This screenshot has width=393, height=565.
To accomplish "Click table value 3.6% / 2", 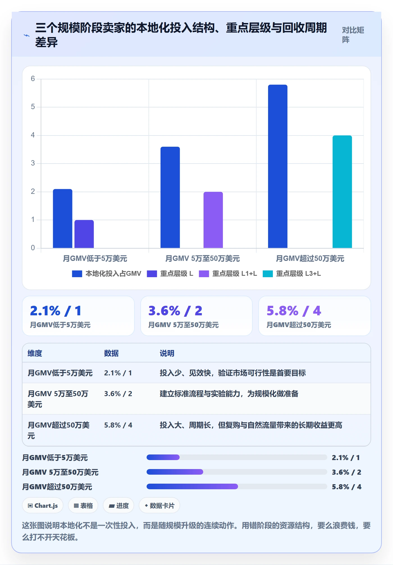I will tap(118, 394).
